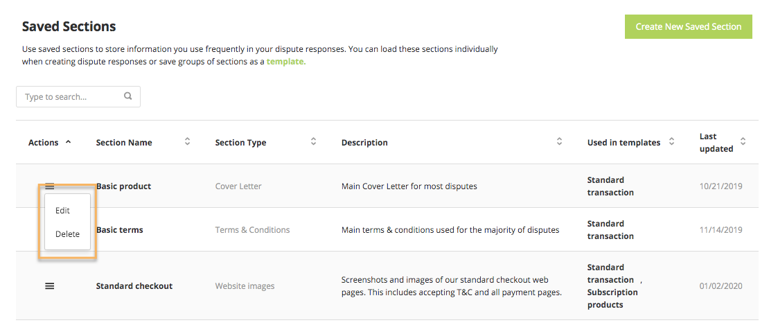Sort by Description column arrows
Image resolution: width=769 pixels, height=325 pixels.
pyautogui.click(x=559, y=142)
